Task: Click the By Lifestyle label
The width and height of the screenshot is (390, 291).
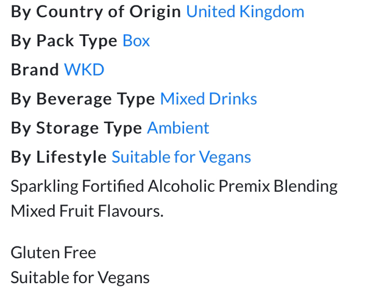Action: point(58,157)
